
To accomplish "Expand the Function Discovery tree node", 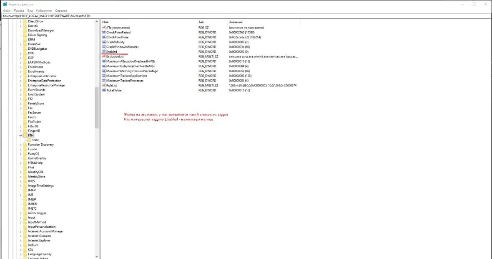I will [21, 145].
